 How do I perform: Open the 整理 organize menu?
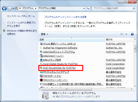coord(44,34)
